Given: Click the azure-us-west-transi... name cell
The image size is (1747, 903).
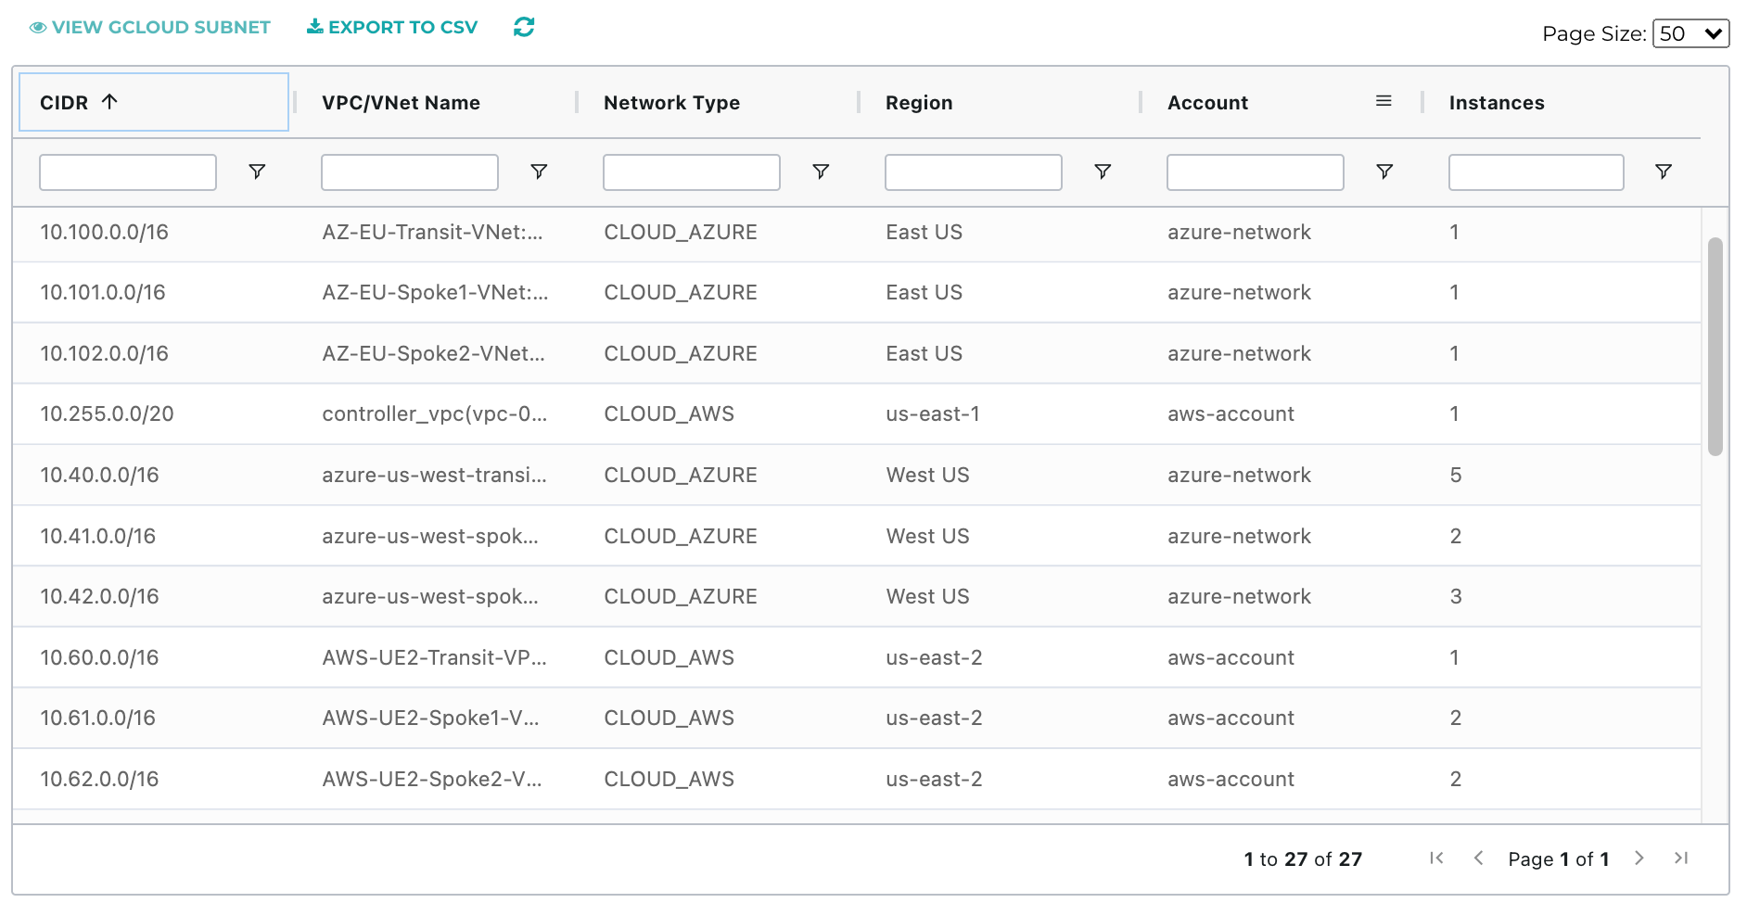Looking at the screenshot, I should tap(434, 475).
